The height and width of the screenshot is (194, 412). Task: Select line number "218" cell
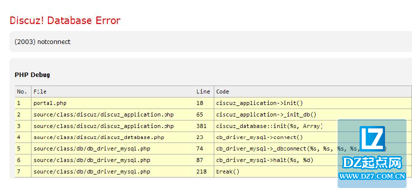(204, 171)
